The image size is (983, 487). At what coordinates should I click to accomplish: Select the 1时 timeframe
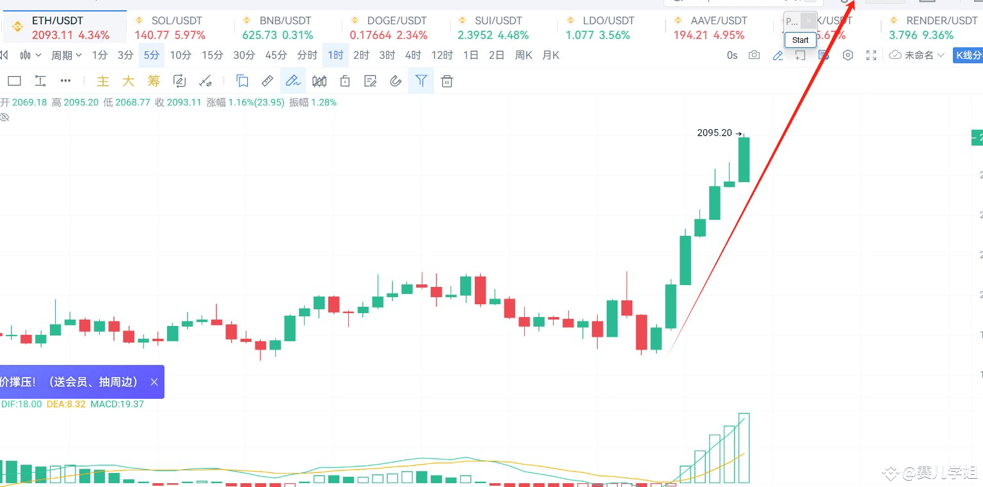[x=335, y=56]
